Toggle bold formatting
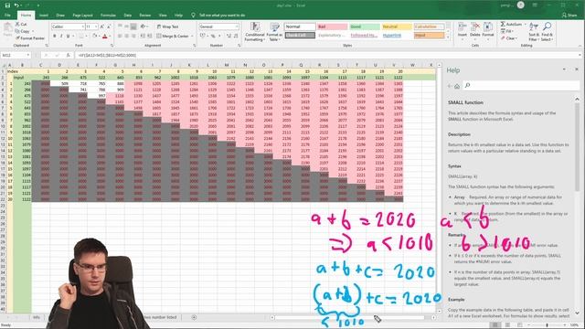This screenshot has height=329, width=585. pyautogui.click(x=55, y=37)
